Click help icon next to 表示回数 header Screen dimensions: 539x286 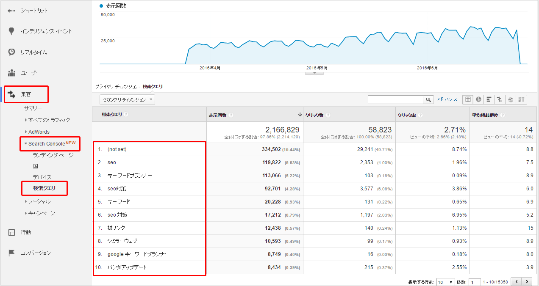[x=231, y=115]
